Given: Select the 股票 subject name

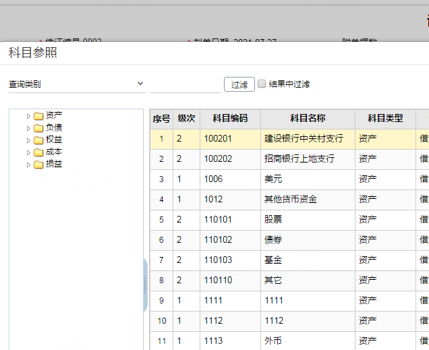Looking at the screenshot, I should (273, 220).
